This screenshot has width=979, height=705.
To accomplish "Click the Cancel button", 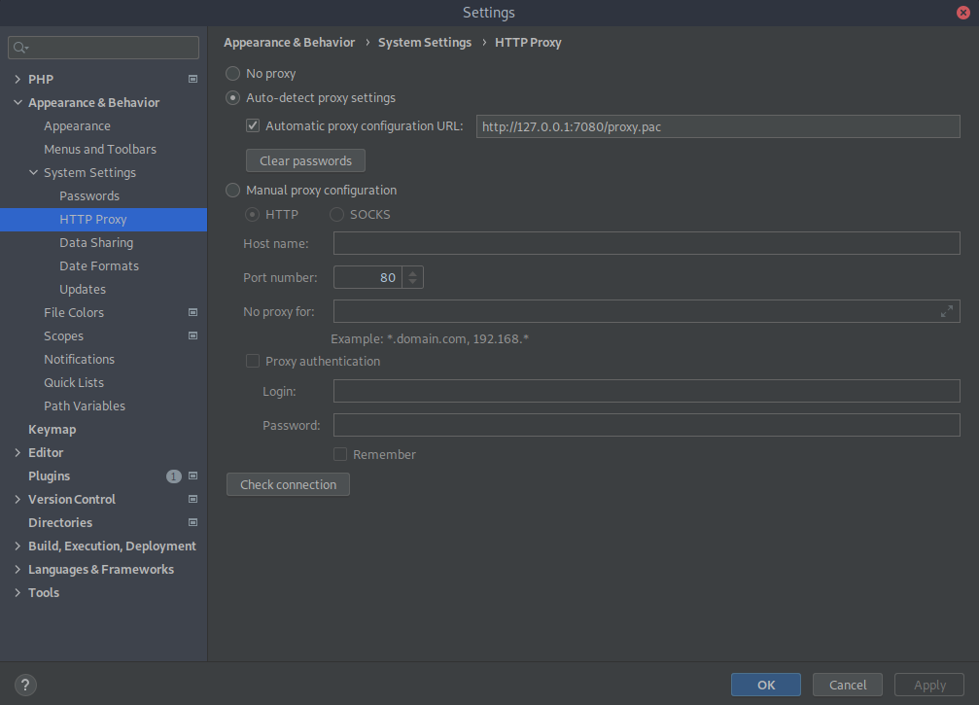I will coord(847,685).
